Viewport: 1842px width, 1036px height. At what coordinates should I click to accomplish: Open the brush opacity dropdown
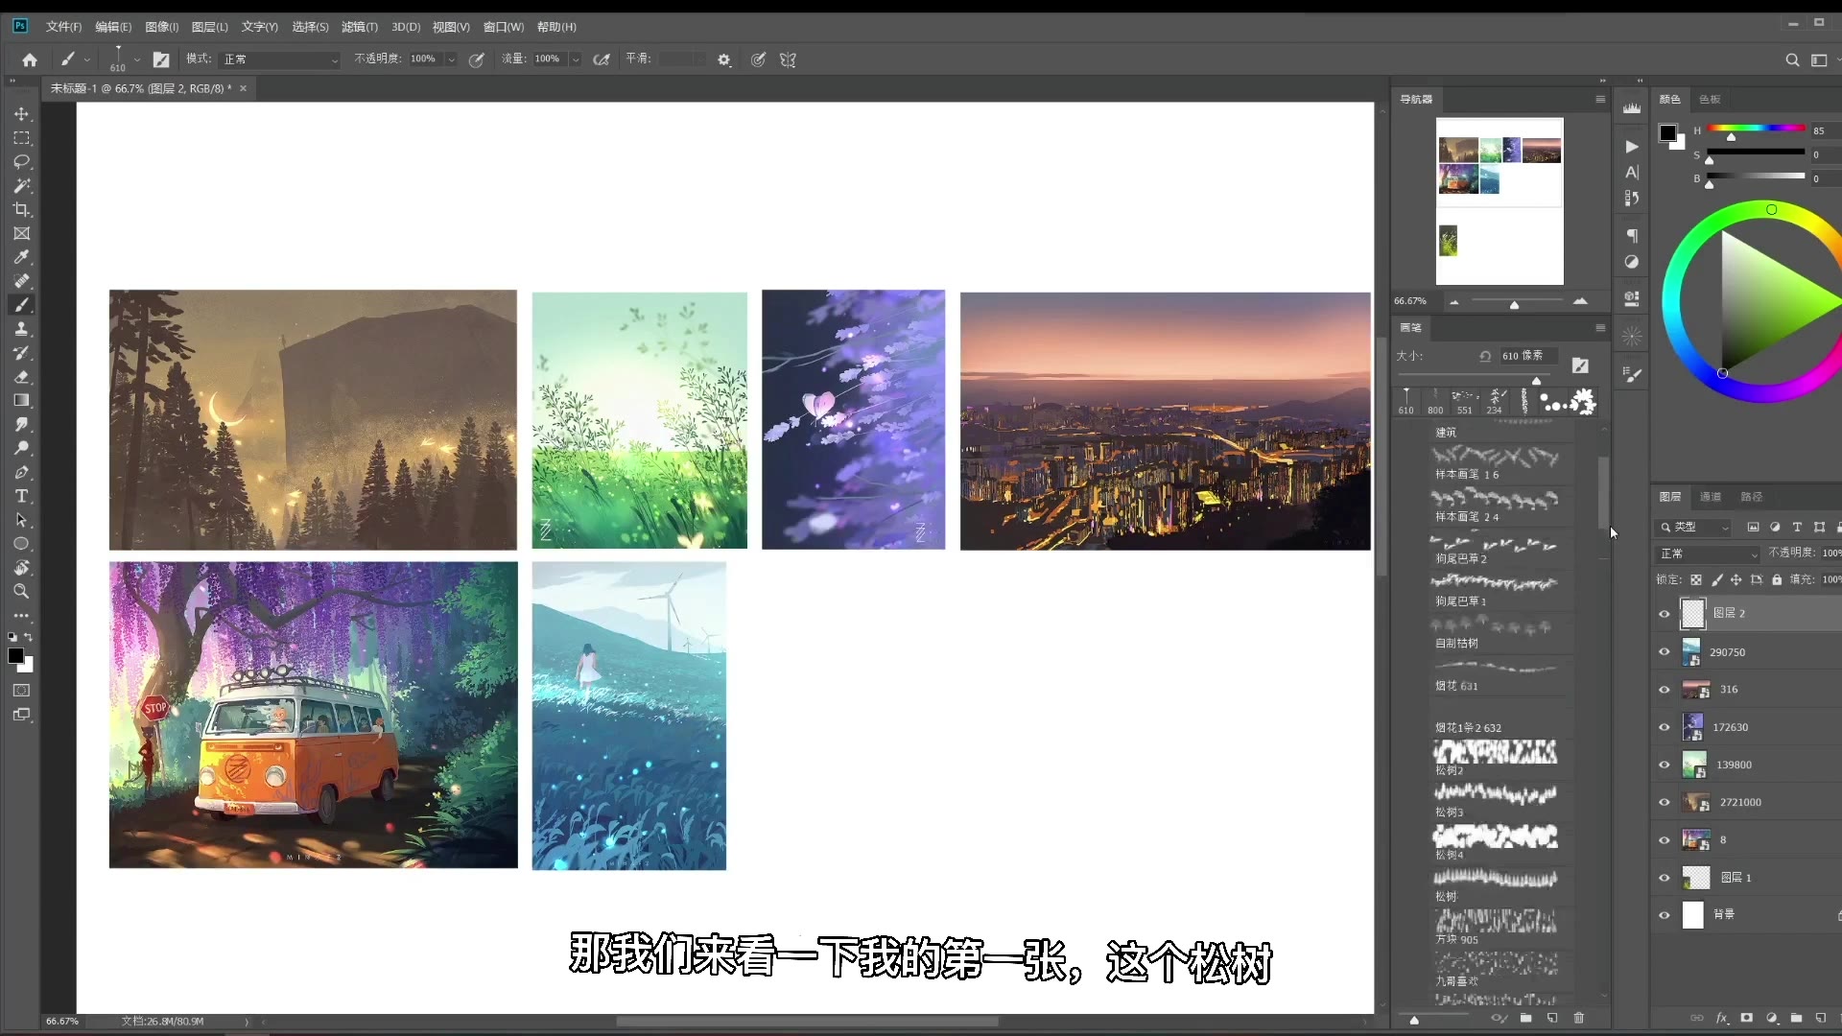pos(451,59)
